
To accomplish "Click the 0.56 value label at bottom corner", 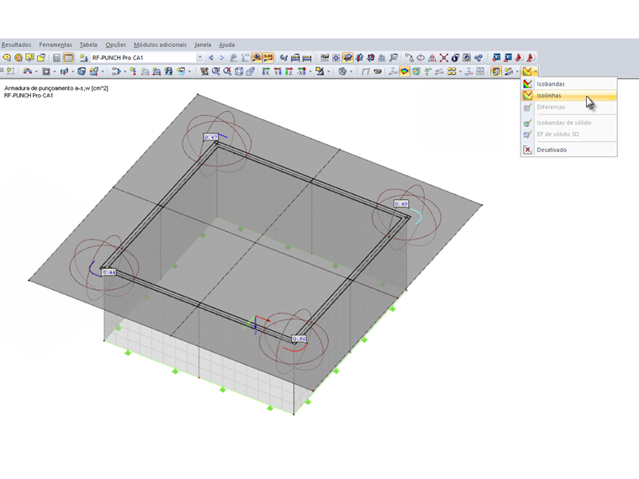I will pyautogui.click(x=299, y=339).
